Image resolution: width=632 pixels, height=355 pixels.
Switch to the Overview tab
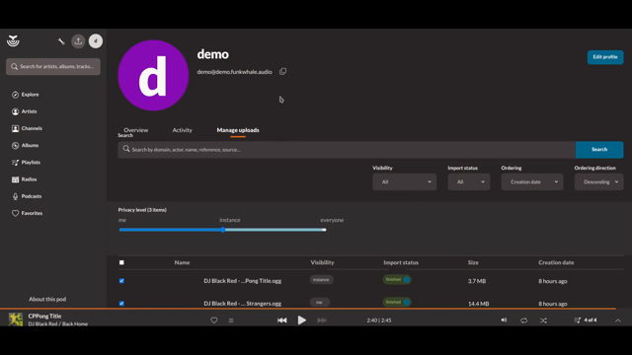pyautogui.click(x=136, y=130)
